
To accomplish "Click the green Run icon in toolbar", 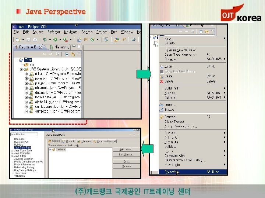I will [x=55, y=40].
